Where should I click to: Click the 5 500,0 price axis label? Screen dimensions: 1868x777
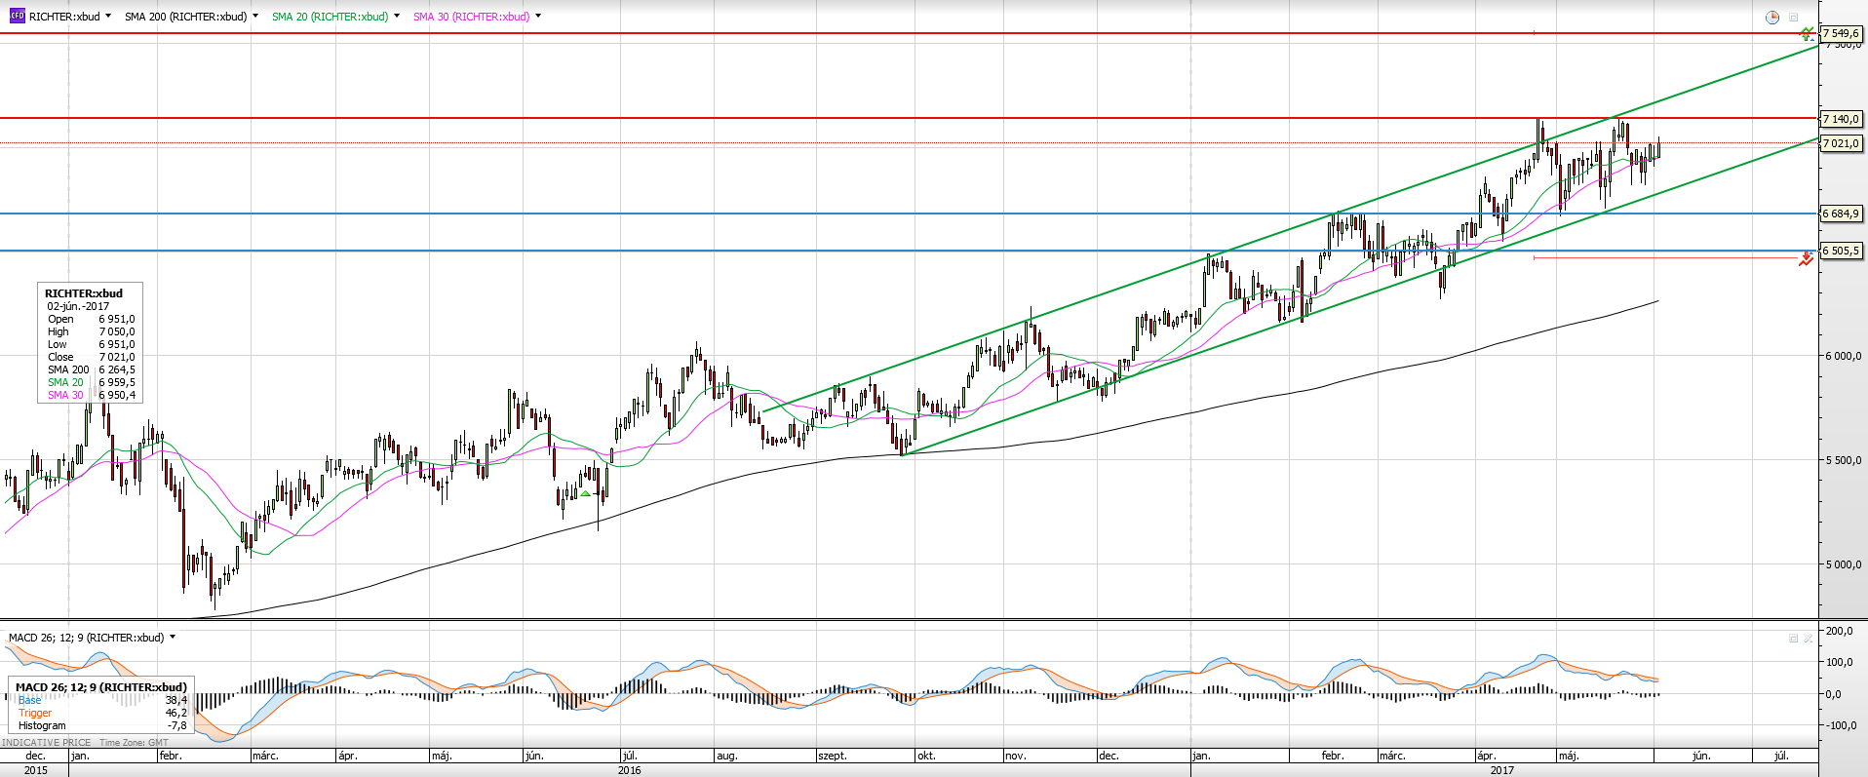1843,460
